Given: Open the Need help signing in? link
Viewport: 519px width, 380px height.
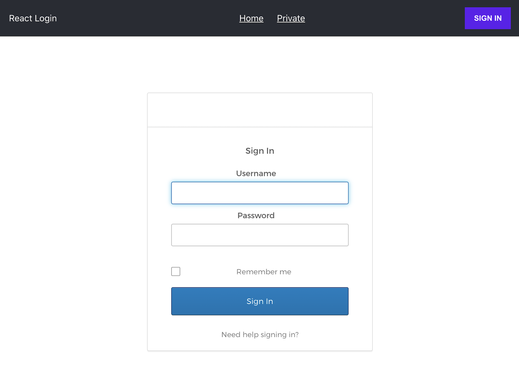Looking at the screenshot, I should 259,335.
